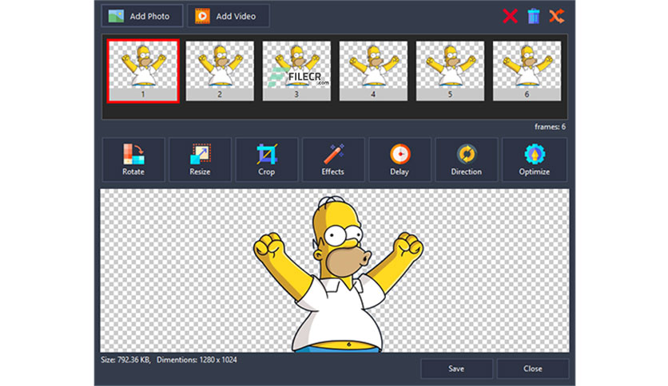The width and height of the screenshot is (668, 386).
Task: Remove selected frame with red X icon
Action: tap(510, 16)
